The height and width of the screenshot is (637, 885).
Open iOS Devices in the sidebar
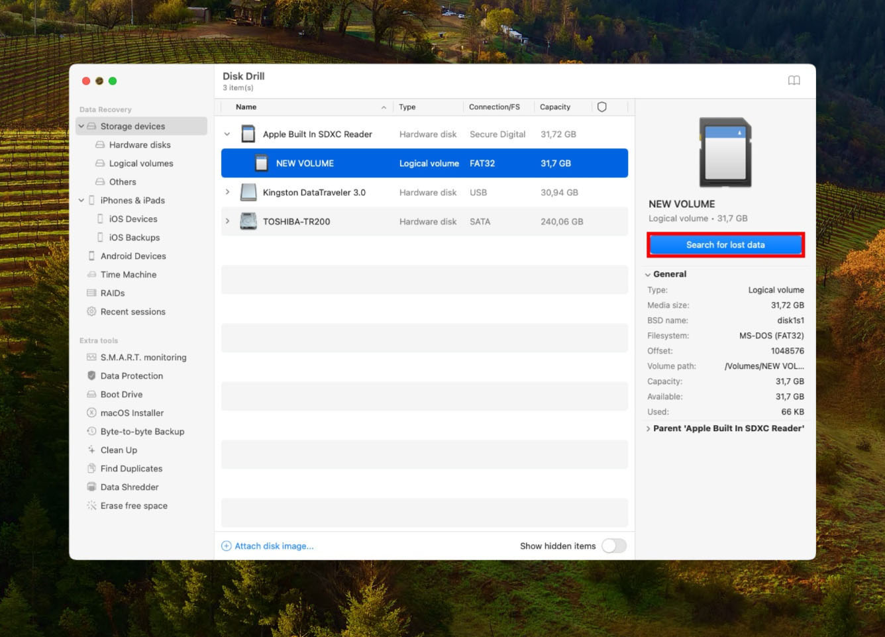(133, 219)
